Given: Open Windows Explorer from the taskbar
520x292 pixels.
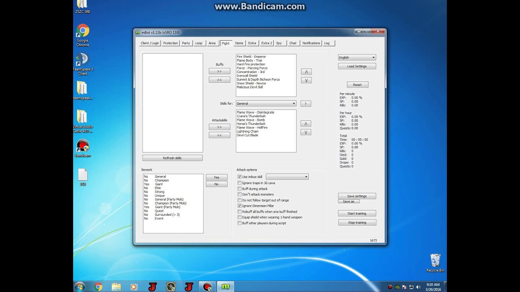Looking at the screenshot, I should [116, 287].
